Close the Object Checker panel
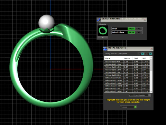This screenshot has height=125, width=166. (x=145, y=19)
